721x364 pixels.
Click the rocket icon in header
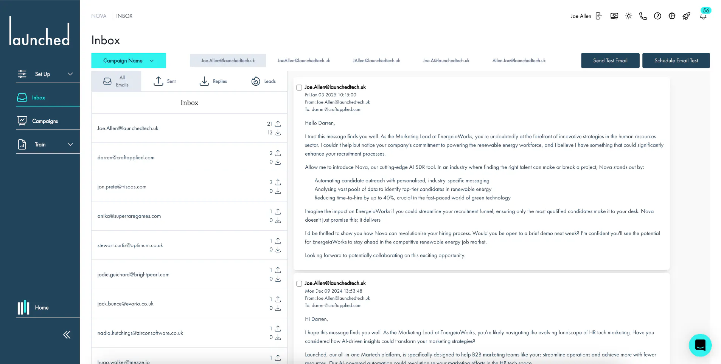[x=686, y=16]
